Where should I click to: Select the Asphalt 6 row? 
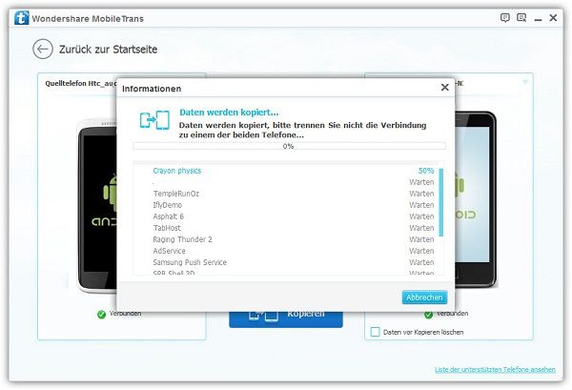tap(288, 216)
